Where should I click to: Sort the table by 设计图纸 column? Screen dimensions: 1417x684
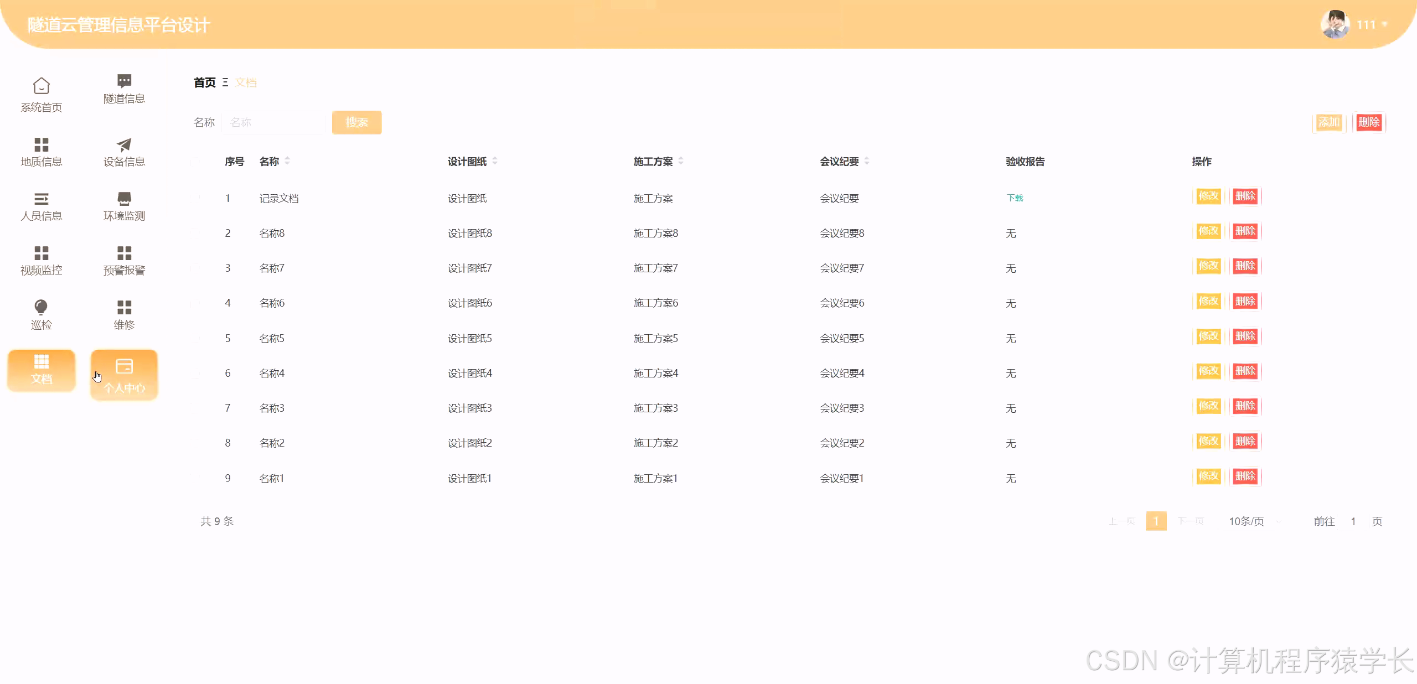click(495, 161)
